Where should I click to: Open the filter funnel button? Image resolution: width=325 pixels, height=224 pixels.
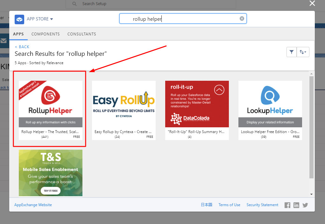pos(292,52)
